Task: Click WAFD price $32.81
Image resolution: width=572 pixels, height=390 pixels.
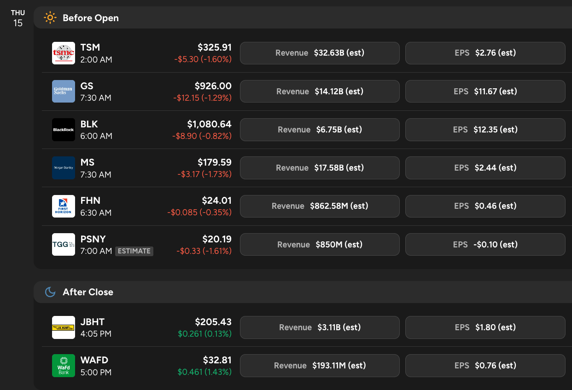Action: [217, 360]
